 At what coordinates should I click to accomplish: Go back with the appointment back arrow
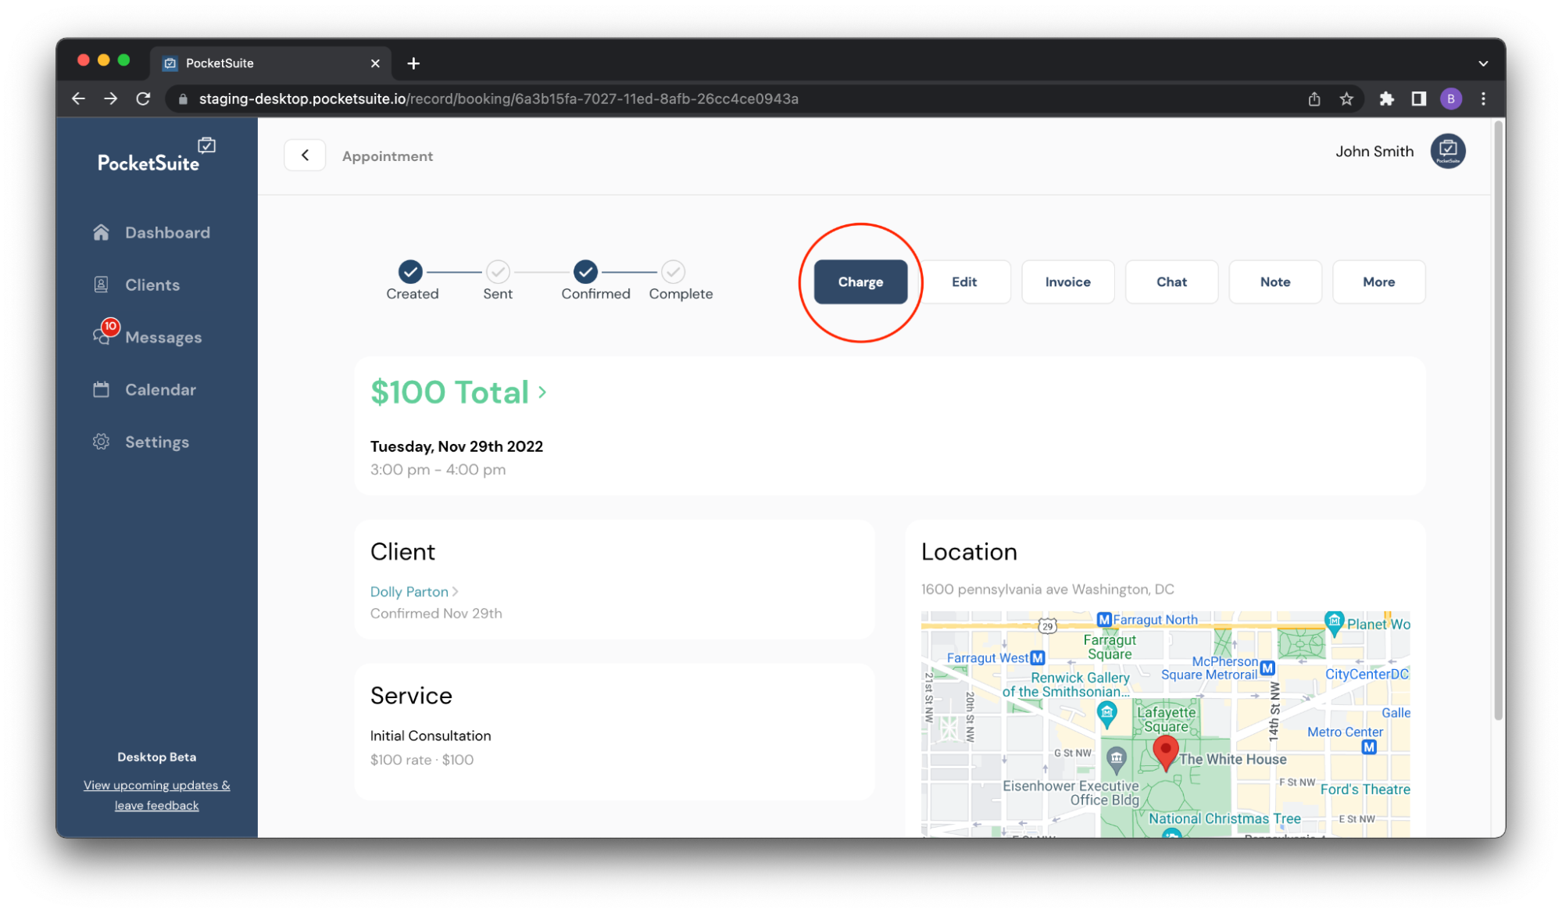coord(305,156)
